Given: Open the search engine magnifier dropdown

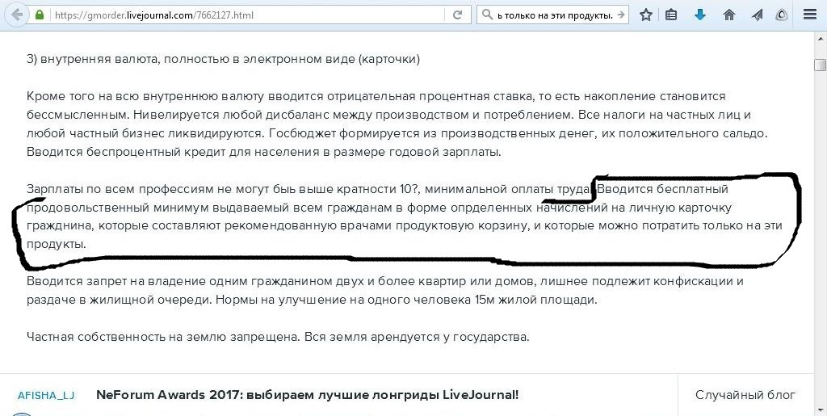Looking at the screenshot, I should pos(487,15).
